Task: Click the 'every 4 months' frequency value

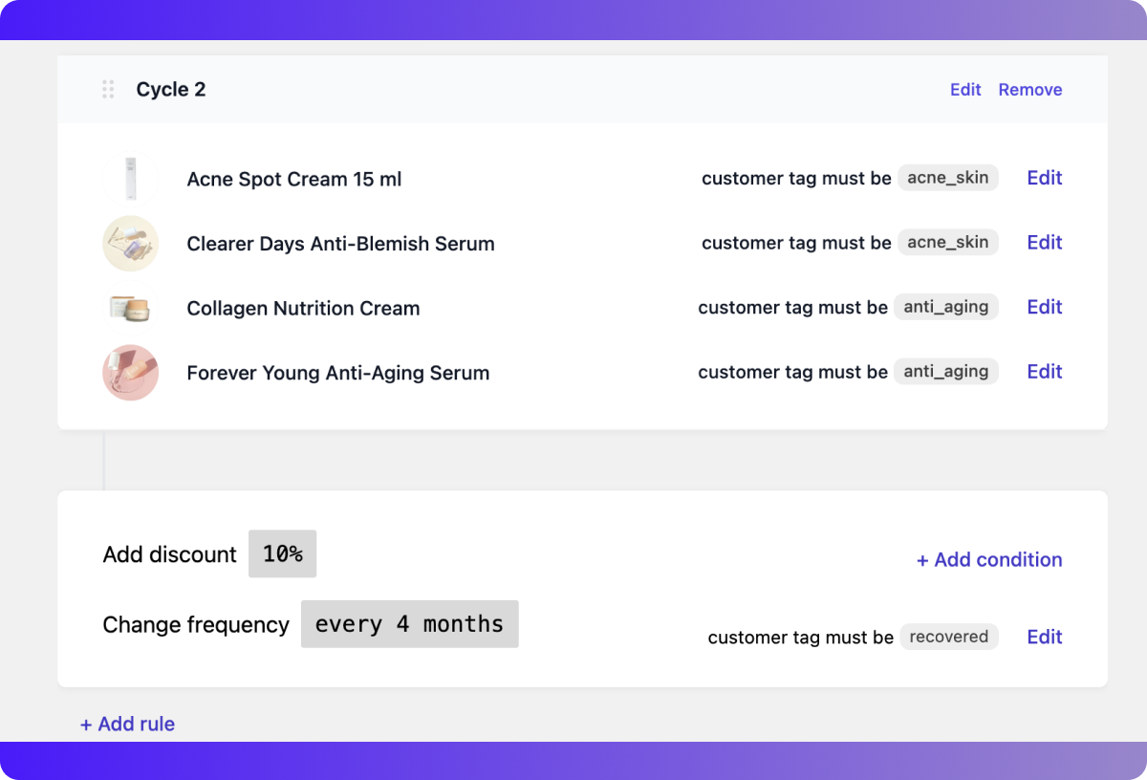Action: pyautogui.click(x=409, y=623)
